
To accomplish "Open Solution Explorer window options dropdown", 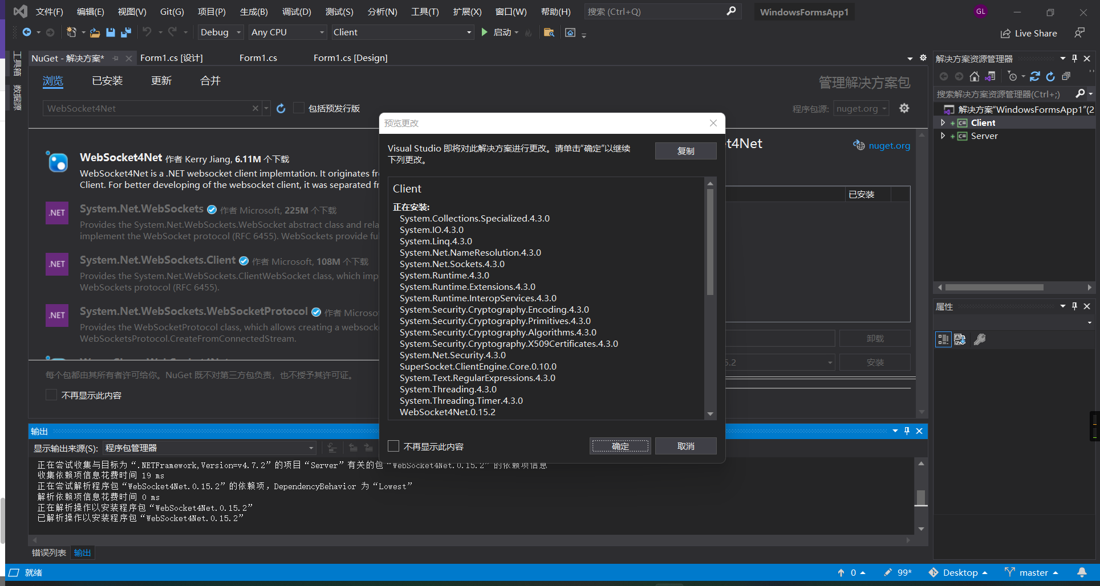I will [x=1062, y=58].
